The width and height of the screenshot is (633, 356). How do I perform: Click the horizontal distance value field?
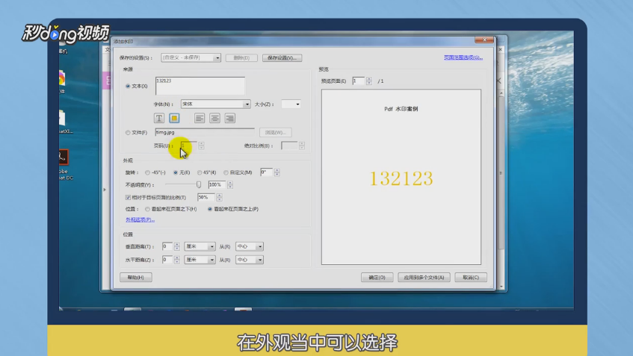pyautogui.click(x=167, y=260)
